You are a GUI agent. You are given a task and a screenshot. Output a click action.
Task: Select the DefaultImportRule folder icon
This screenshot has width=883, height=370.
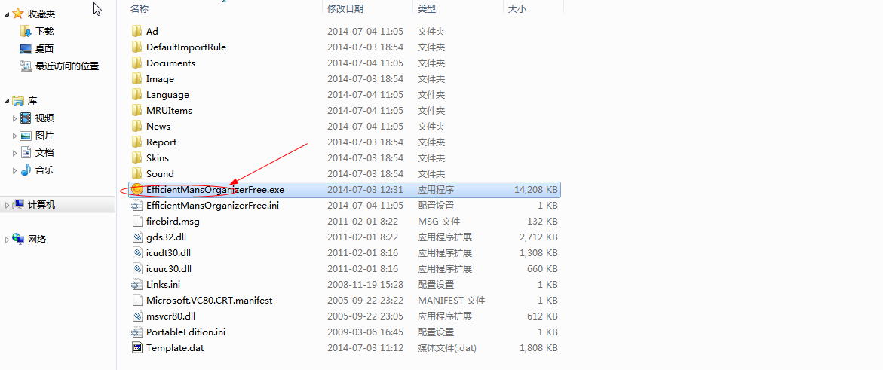pos(136,47)
